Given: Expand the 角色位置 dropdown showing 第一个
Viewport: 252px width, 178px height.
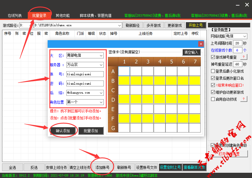Looking at the screenshot, I should (101, 102).
